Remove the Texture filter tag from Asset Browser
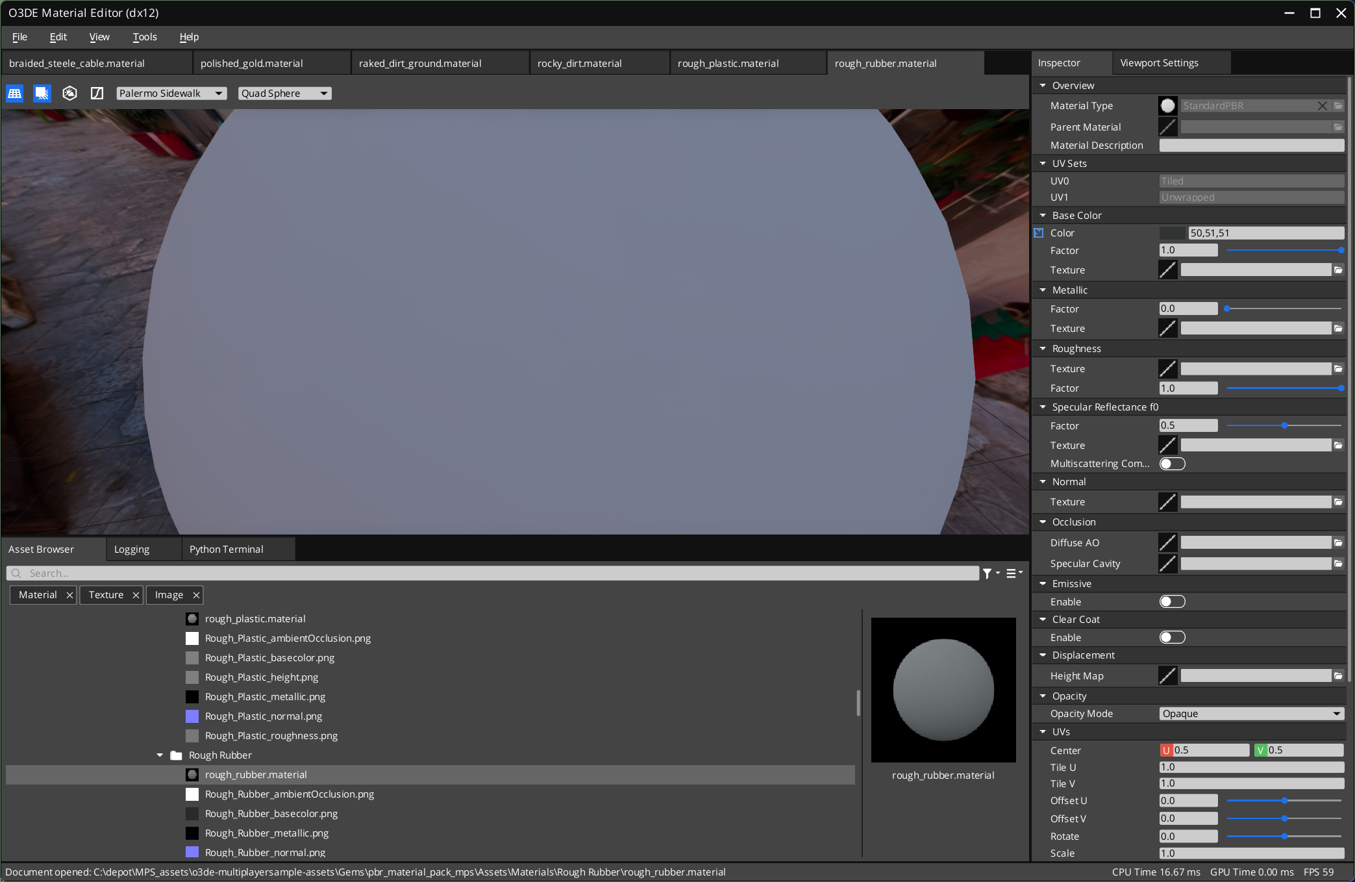The width and height of the screenshot is (1355, 882). click(136, 594)
